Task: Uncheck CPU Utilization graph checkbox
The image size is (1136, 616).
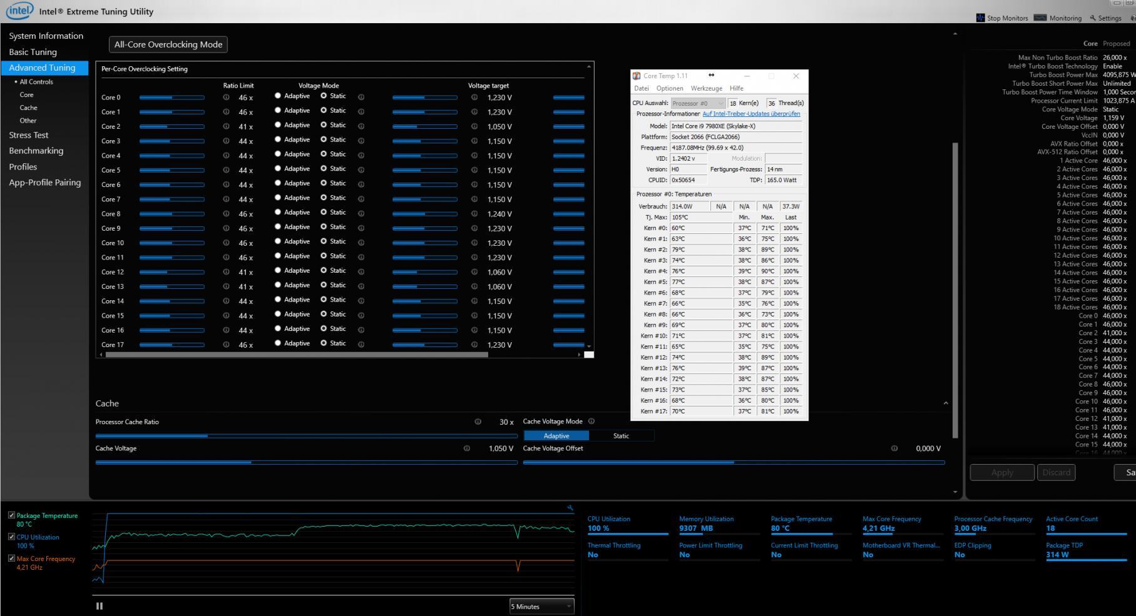Action: pyautogui.click(x=11, y=537)
